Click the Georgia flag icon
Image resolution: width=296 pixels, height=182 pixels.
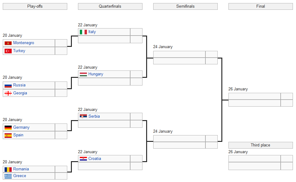pyautogui.click(x=8, y=93)
